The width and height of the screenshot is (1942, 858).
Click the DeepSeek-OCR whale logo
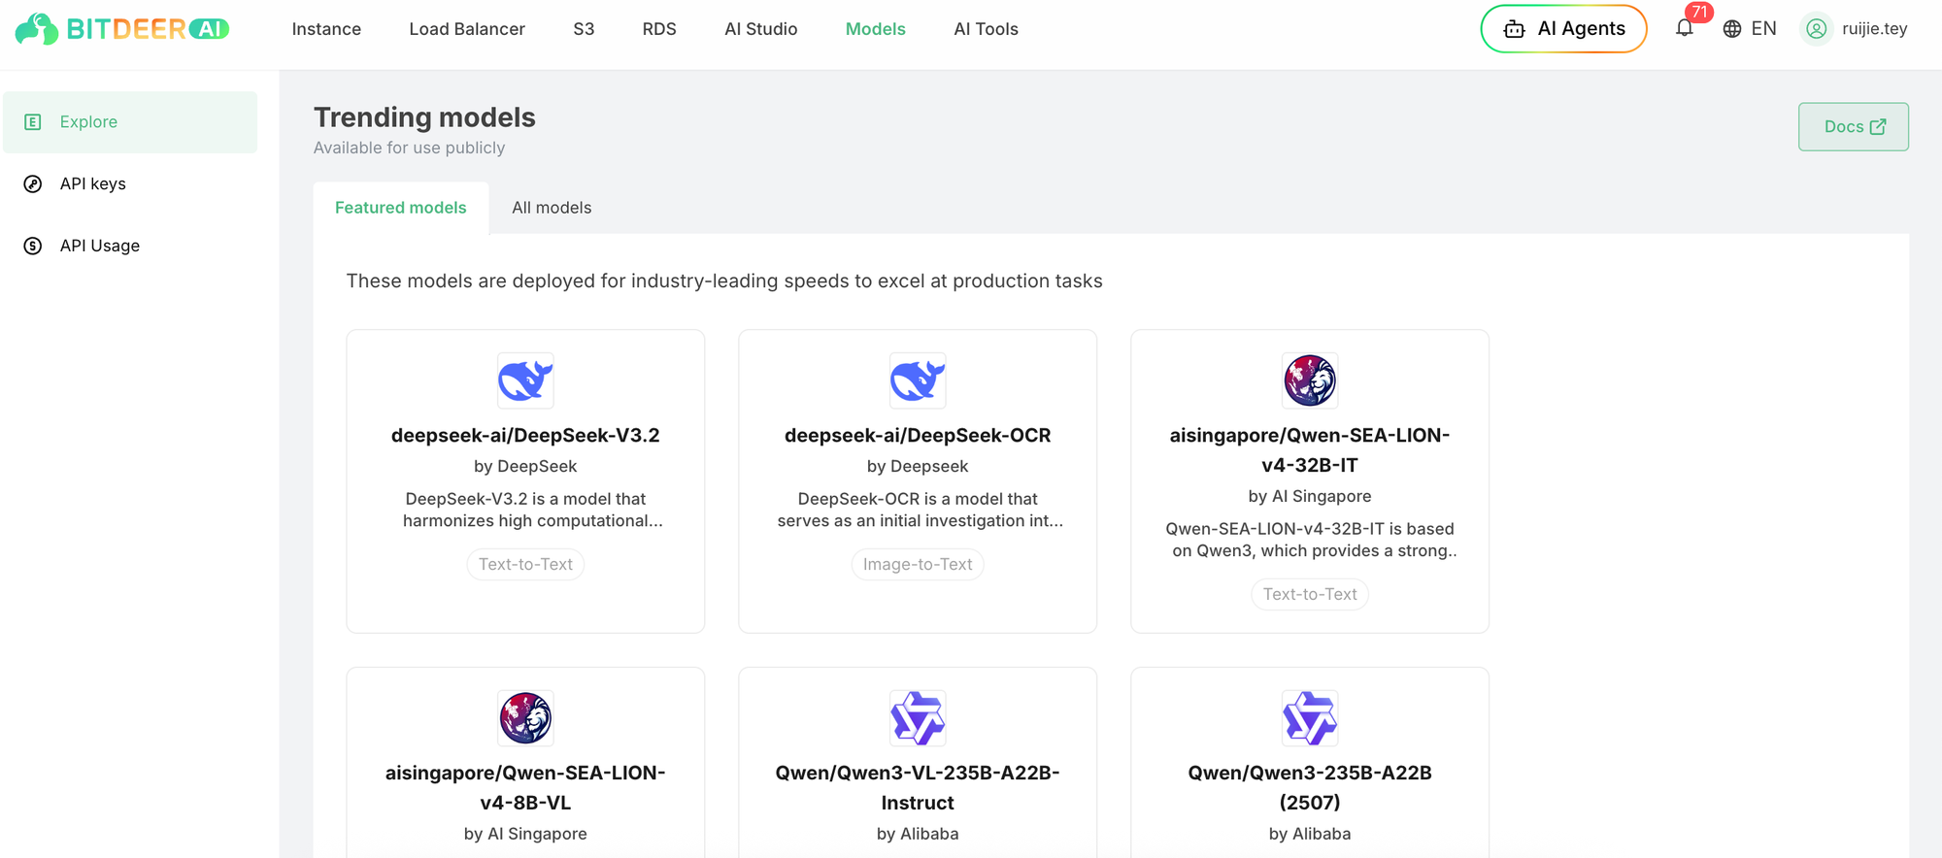(x=918, y=380)
